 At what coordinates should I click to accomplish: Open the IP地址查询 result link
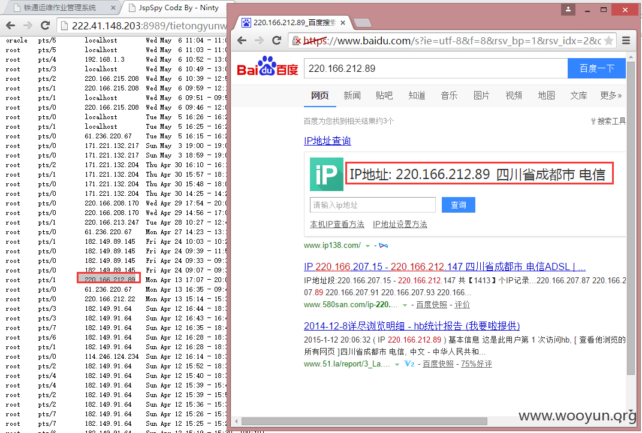[327, 141]
